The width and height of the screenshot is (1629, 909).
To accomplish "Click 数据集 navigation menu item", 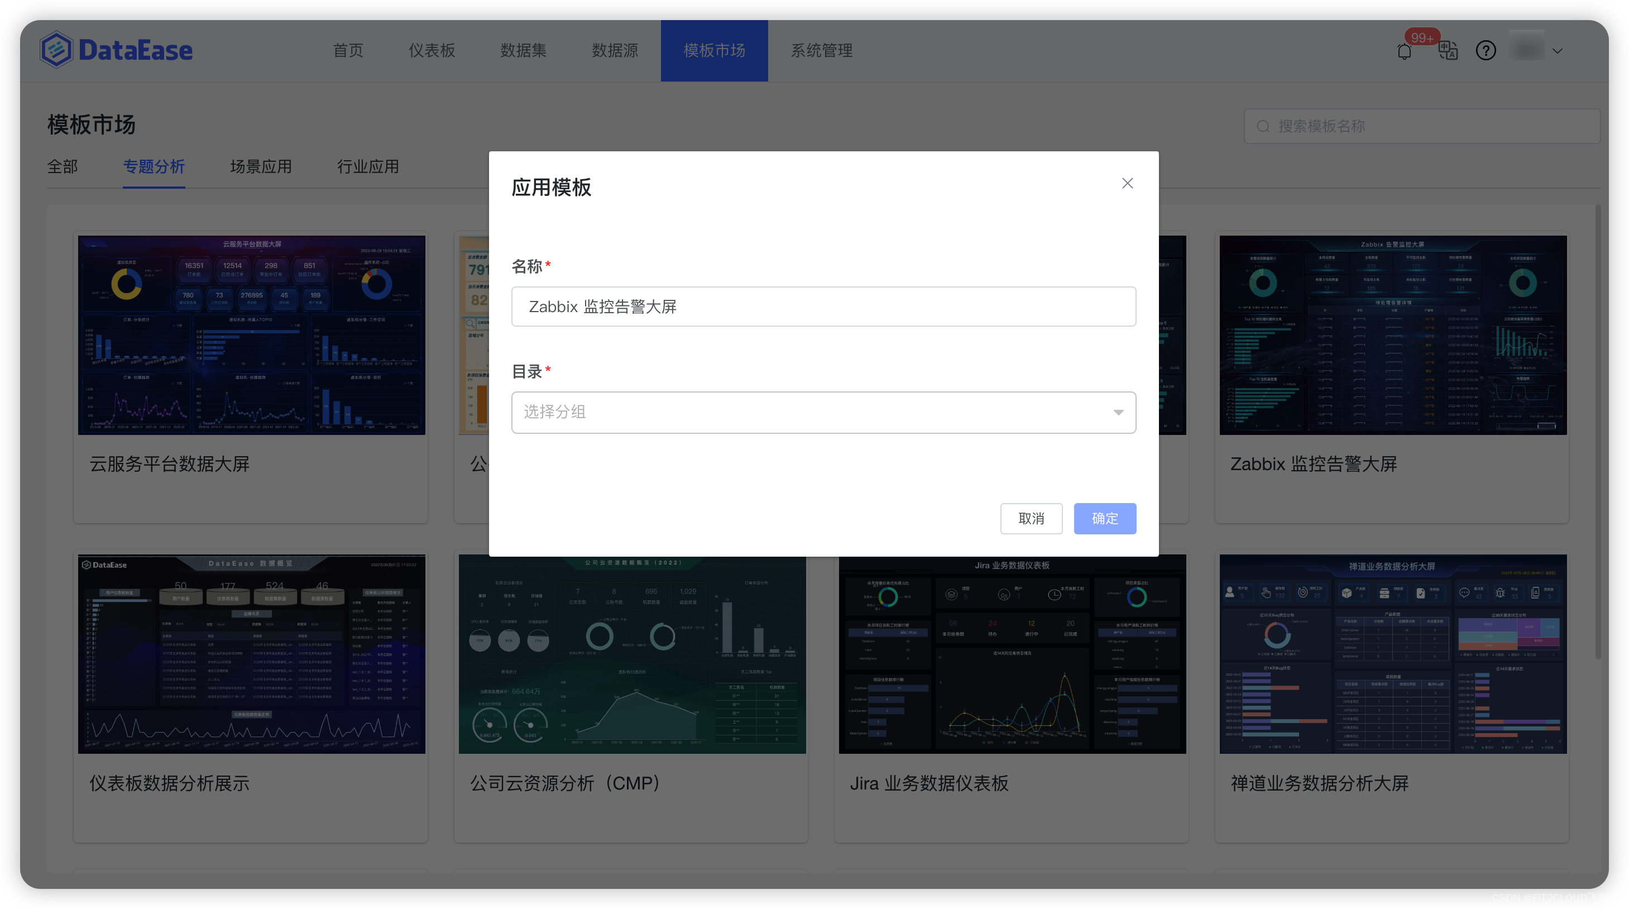I will (x=523, y=49).
